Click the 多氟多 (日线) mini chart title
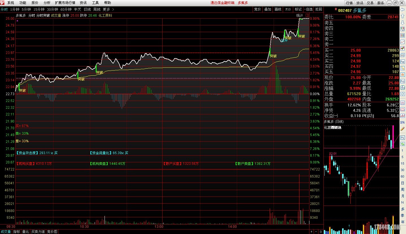 334,121
